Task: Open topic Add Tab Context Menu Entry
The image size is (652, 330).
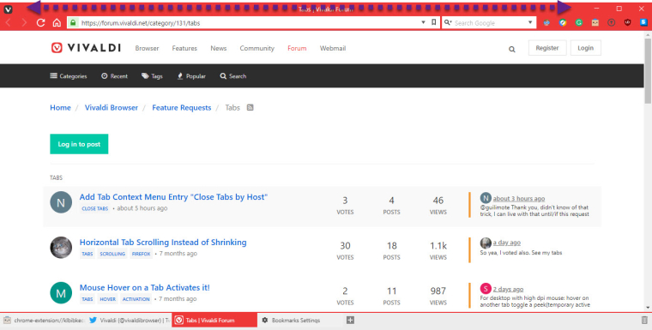Action: (173, 197)
